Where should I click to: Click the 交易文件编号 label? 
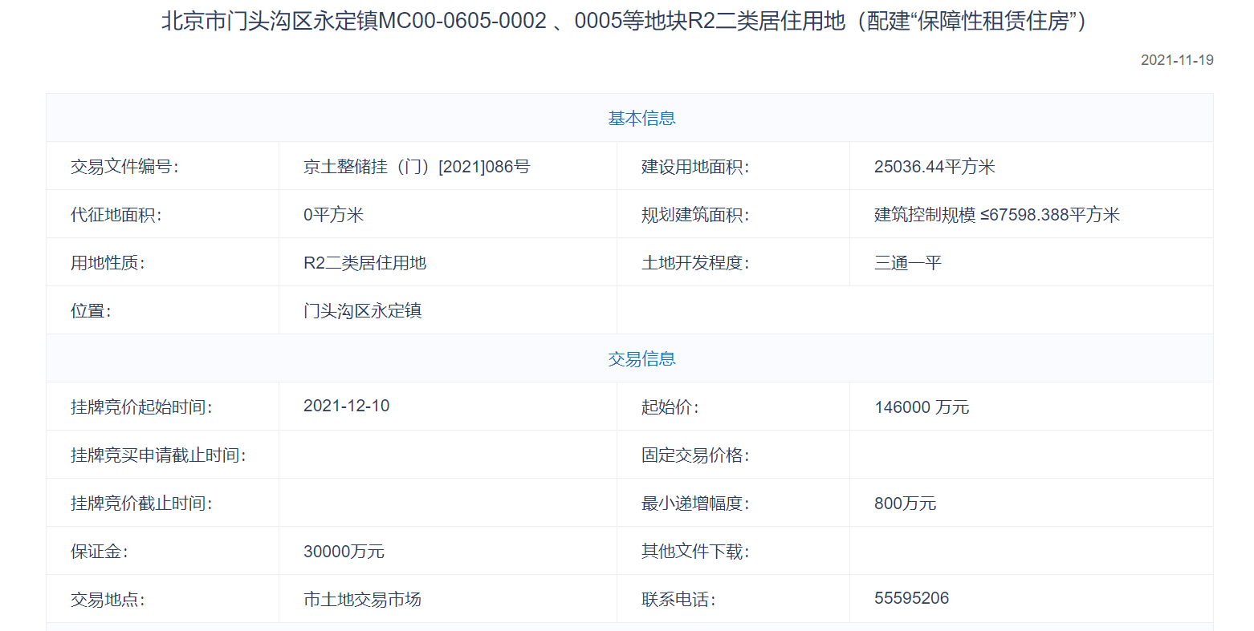(x=124, y=167)
